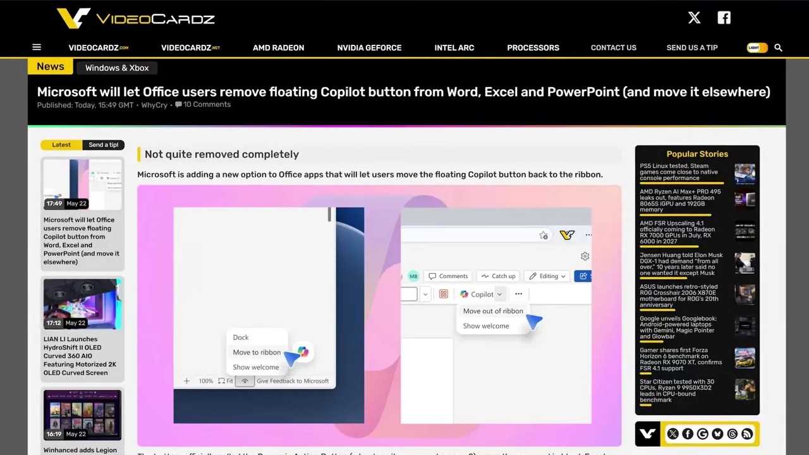Open the X (Twitter) link in header
The image size is (809, 455).
pyautogui.click(x=694, y=18)
